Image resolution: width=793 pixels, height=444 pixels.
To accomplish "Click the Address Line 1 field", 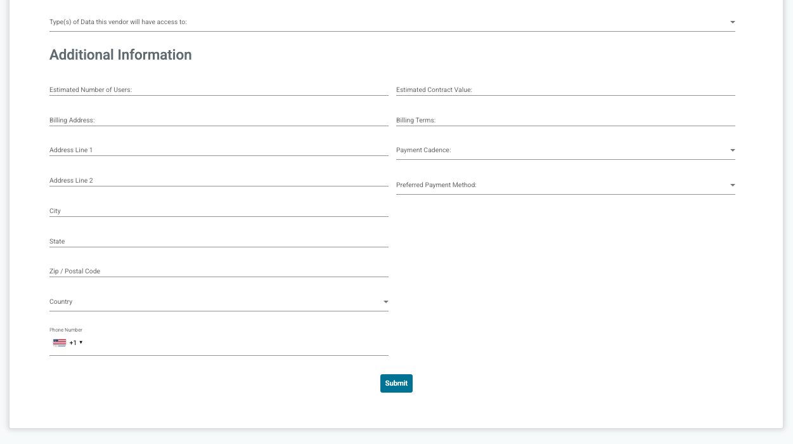I will (x=219, y=150).
